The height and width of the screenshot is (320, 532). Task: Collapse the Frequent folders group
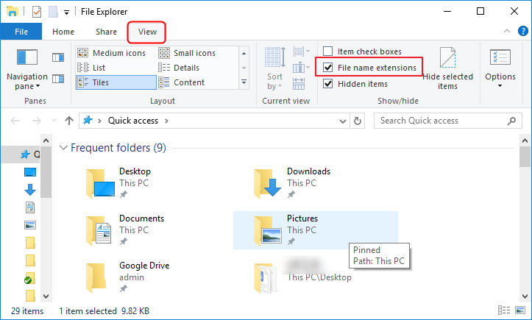[63, 148]
